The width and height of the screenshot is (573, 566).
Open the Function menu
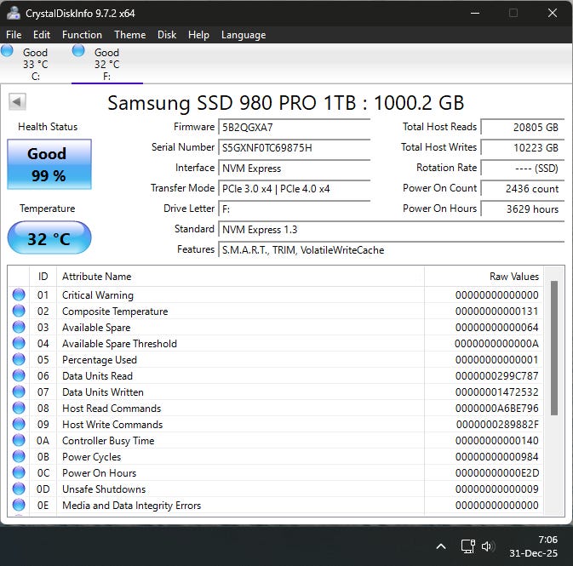click(82, 35)
